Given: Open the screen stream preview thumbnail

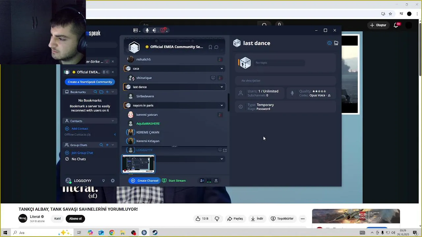Looking at the screenshot, I should (138, 164).
